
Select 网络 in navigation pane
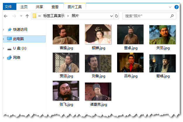(17, 58)
